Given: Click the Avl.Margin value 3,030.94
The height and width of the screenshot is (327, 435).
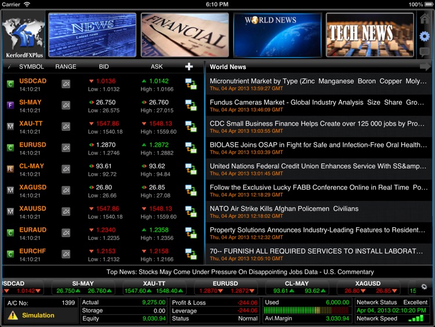Looking at the screenshot, I should click(x=338, y=318).
